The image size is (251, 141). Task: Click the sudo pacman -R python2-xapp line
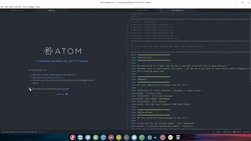(146, 93)
